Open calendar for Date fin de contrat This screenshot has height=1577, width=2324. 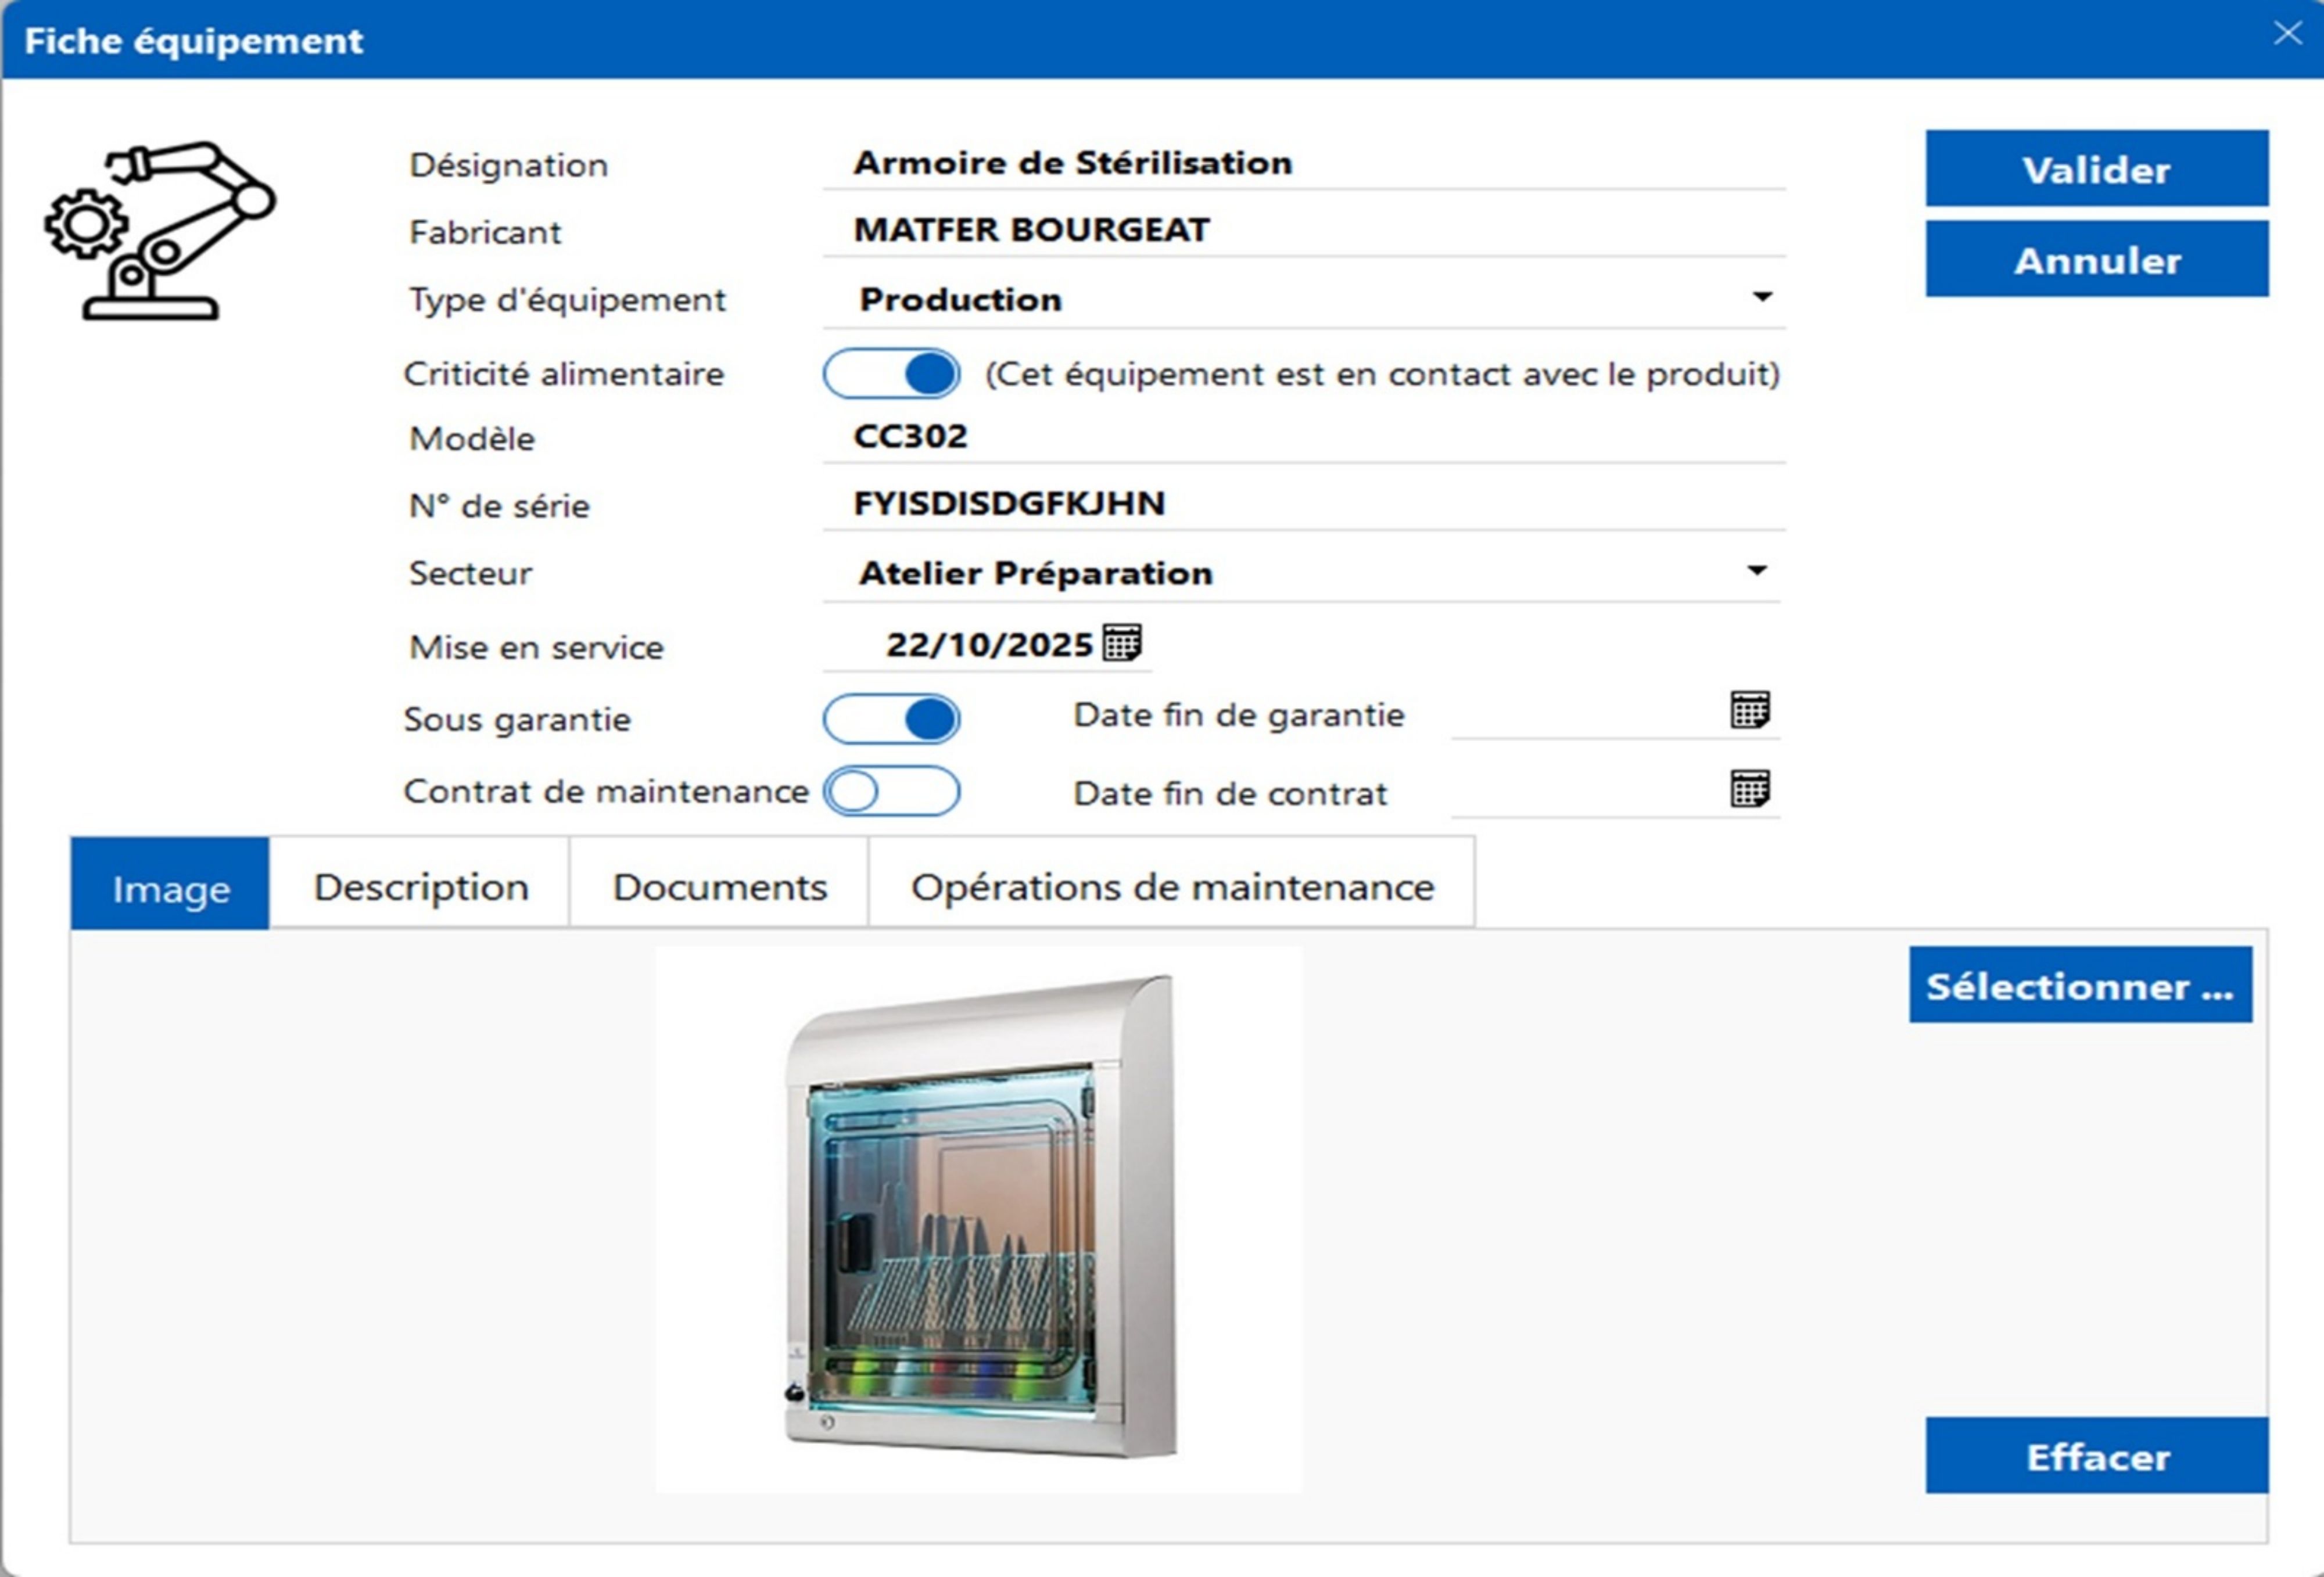click(1749, 789)
